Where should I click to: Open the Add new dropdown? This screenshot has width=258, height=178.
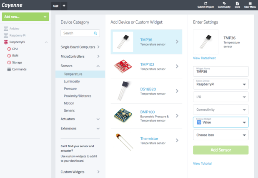(25, 17)
